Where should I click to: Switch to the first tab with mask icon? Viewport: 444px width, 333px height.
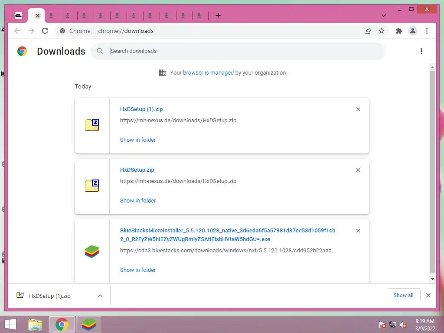pyautogui.click(x=18, y=16)
